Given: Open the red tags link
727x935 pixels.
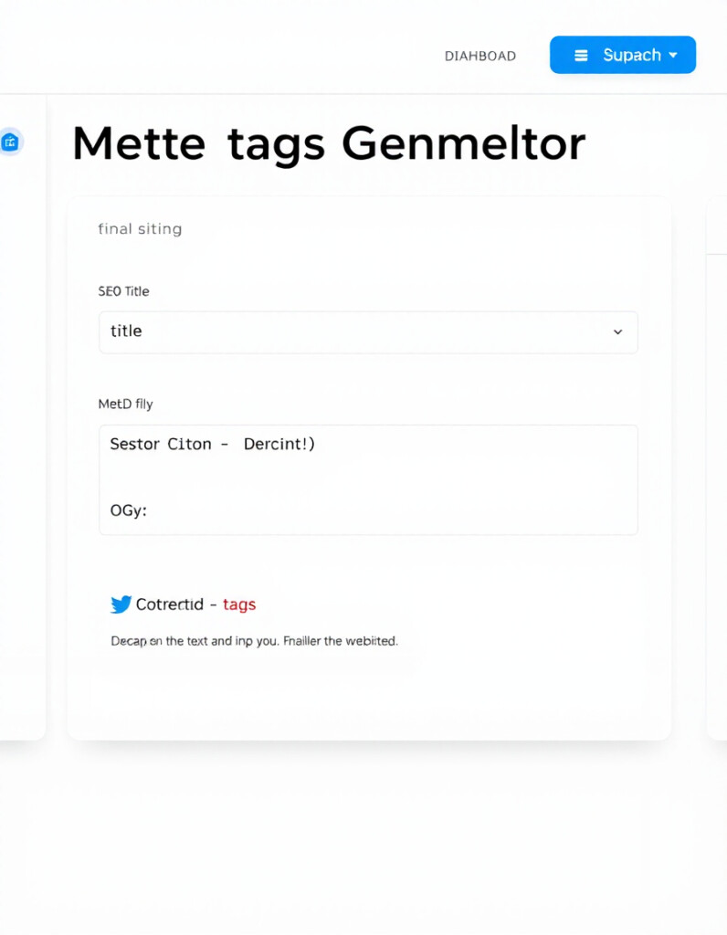Looking at the screenshot, I should tap(239, 604).
